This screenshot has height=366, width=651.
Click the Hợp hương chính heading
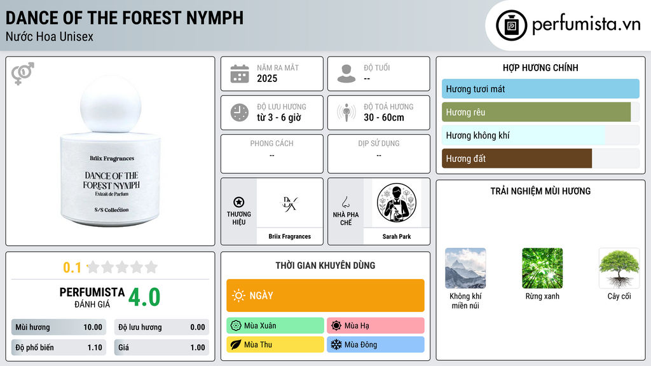(x=540, y=67)
